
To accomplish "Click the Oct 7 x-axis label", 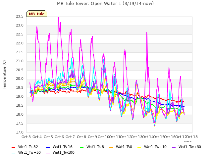I will (70, 137).
